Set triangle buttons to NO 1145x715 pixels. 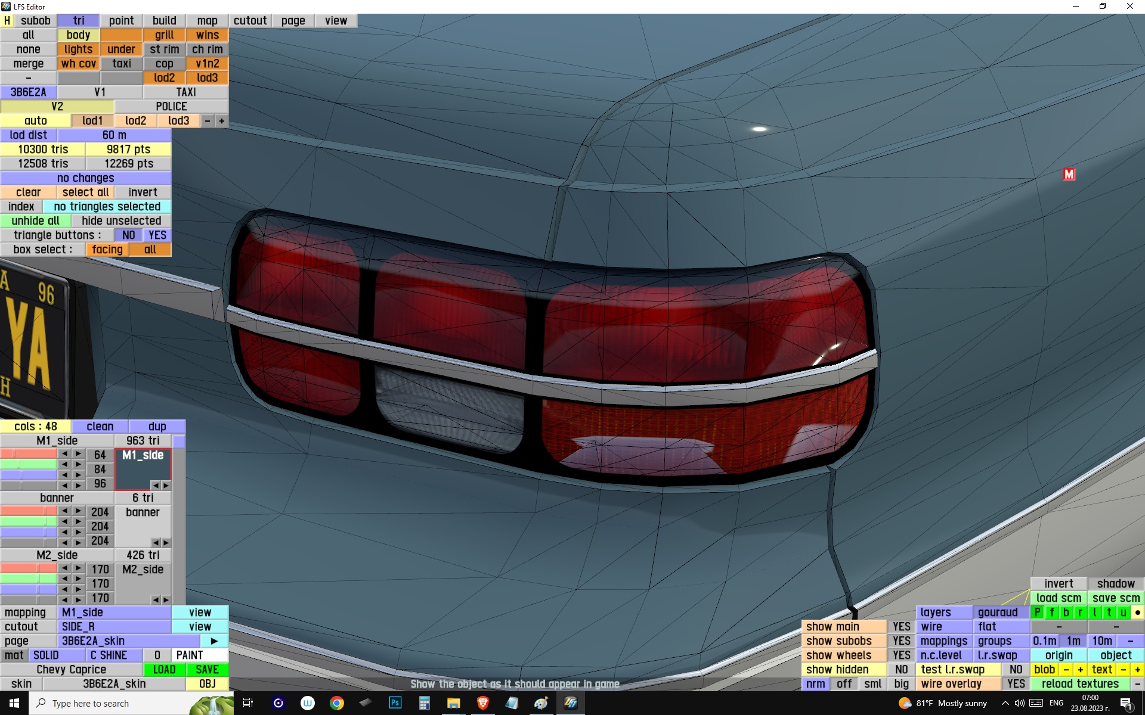coord(128,235)
